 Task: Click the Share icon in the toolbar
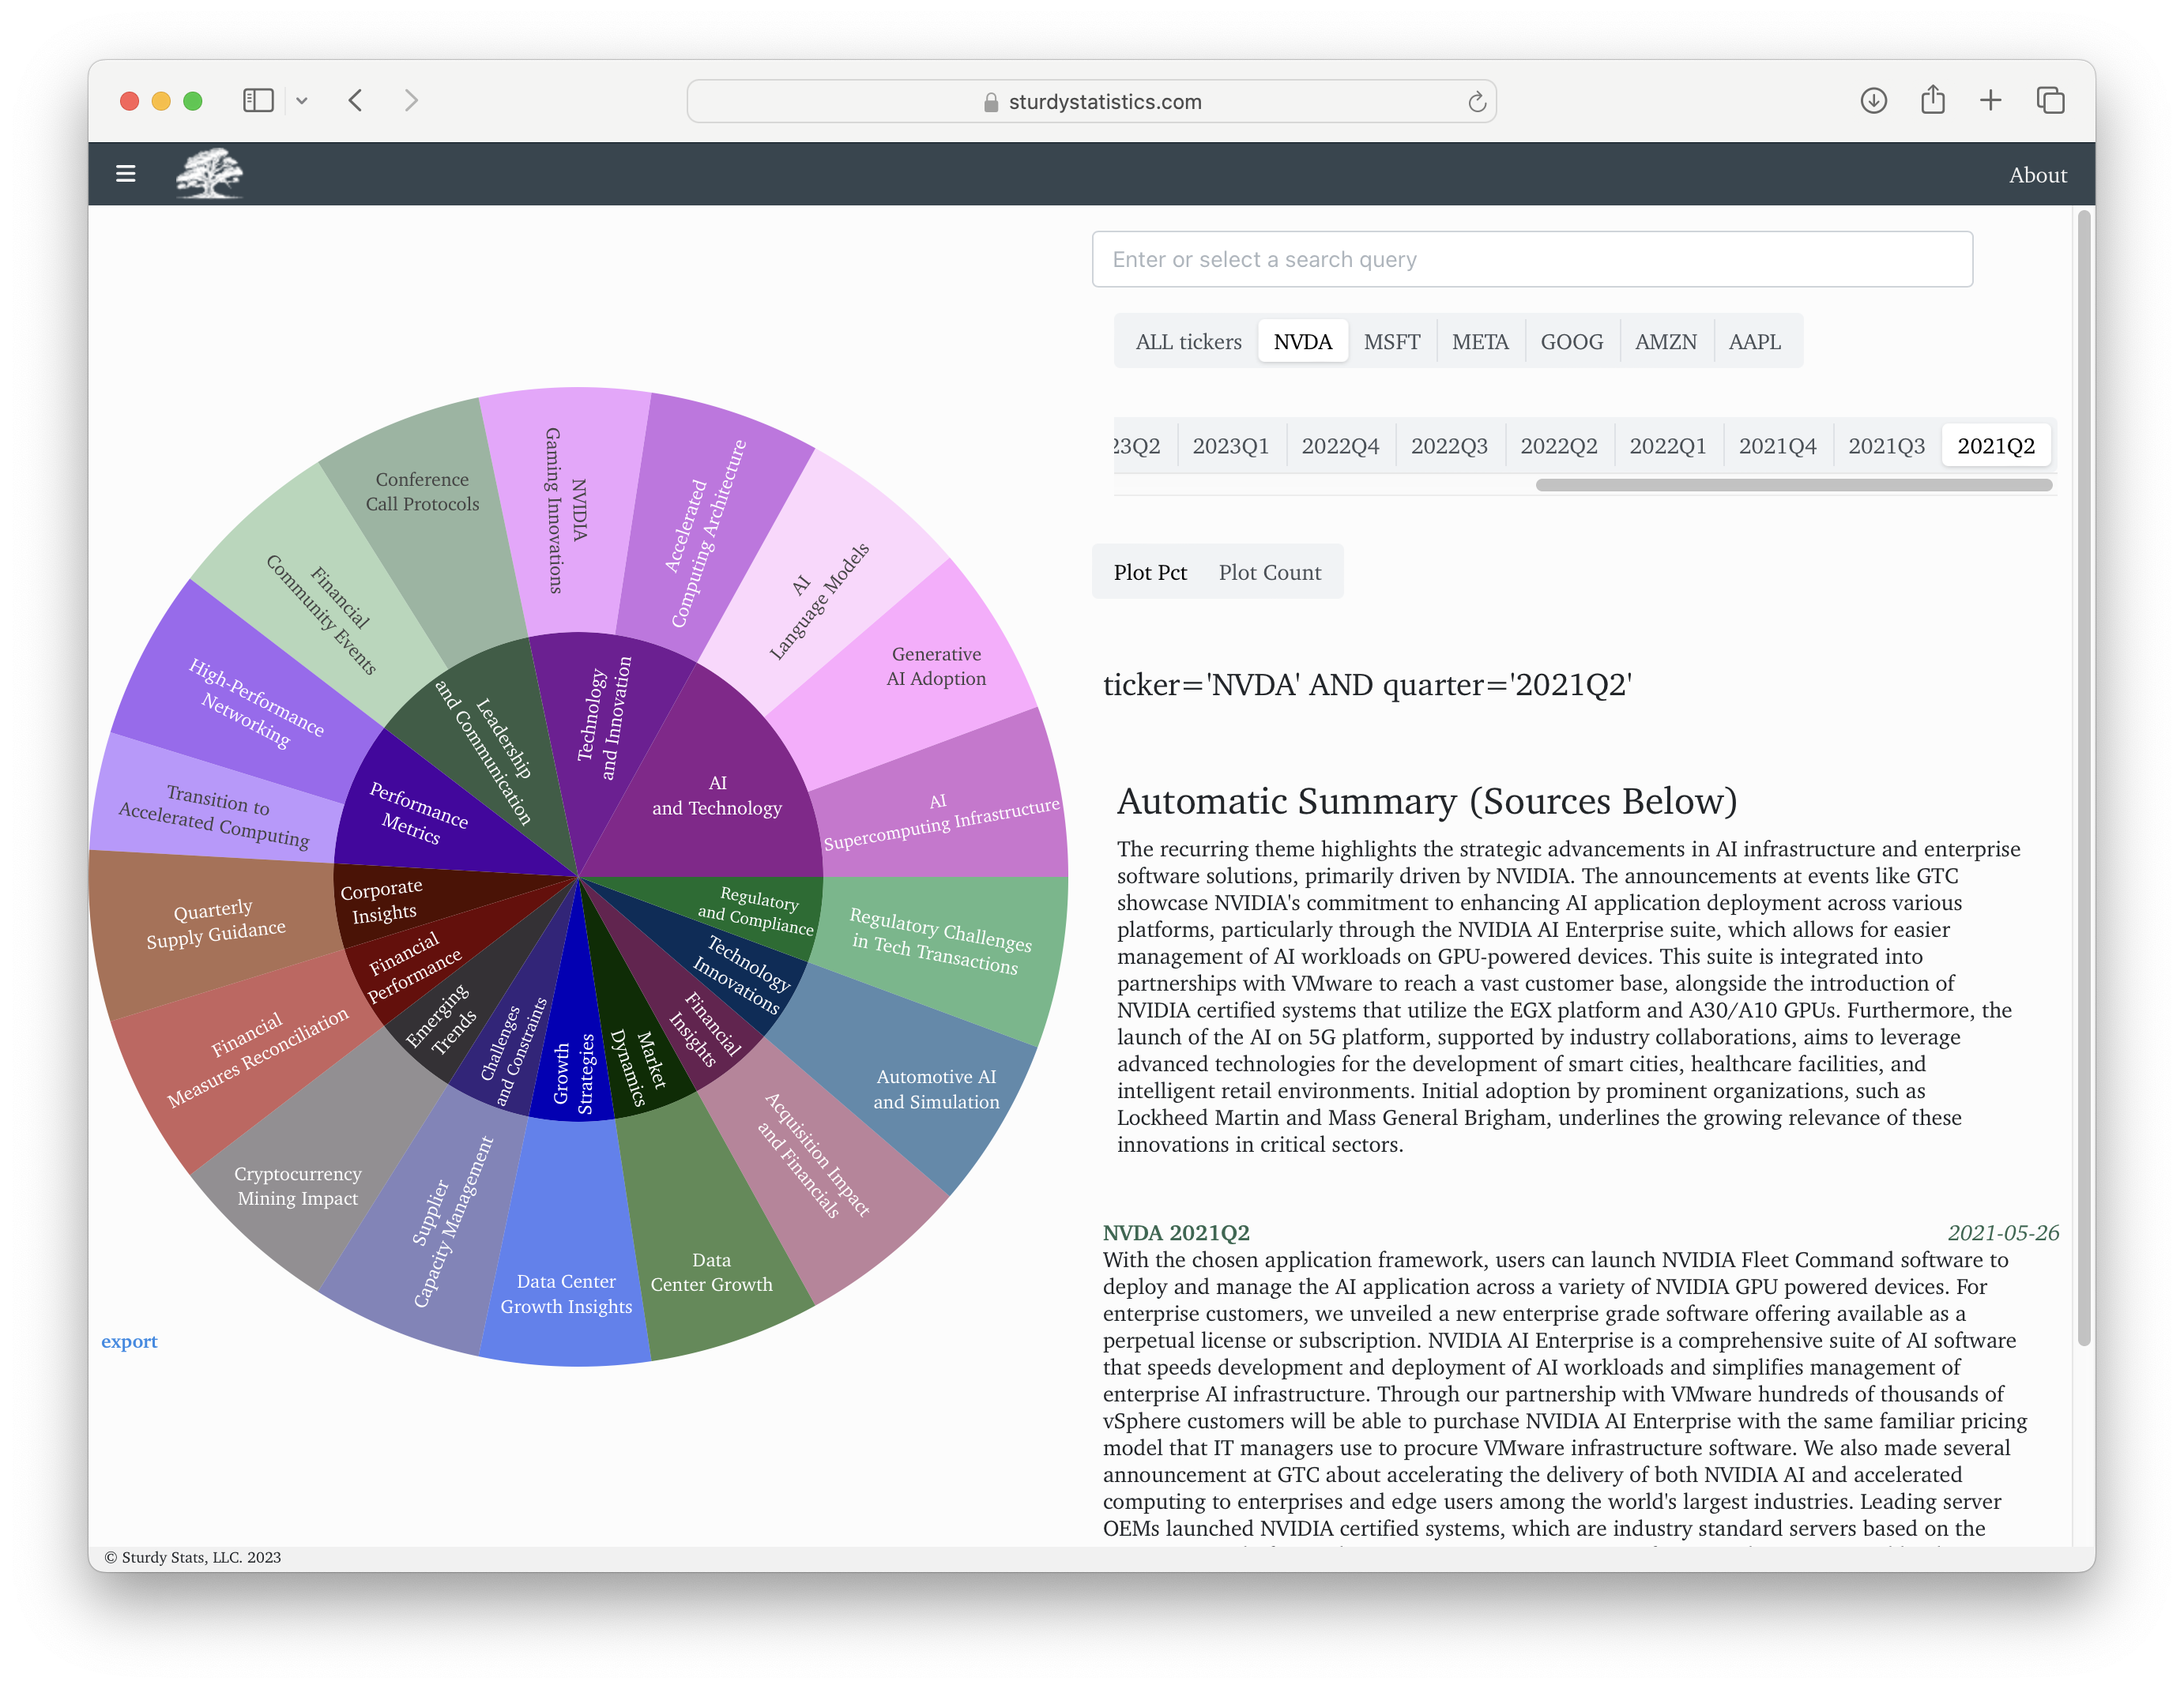[x=1932, y=101]
